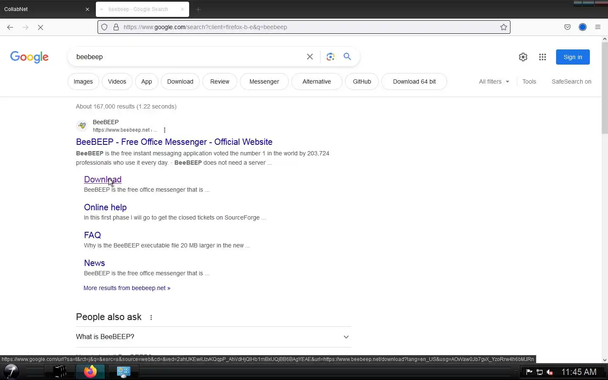Open Google quick settings gear

coord(523,57)
